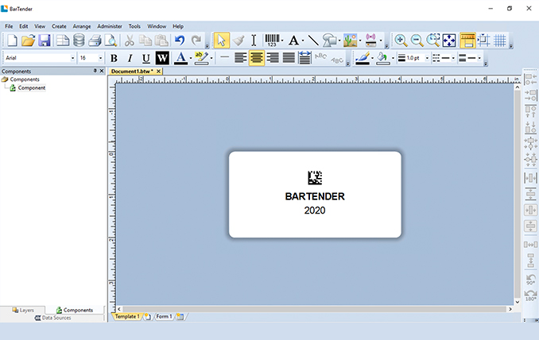Viewport: 539px width, 340px height.
Task: Expand the text tool dropdown arrow
Action: pos(303,41)
